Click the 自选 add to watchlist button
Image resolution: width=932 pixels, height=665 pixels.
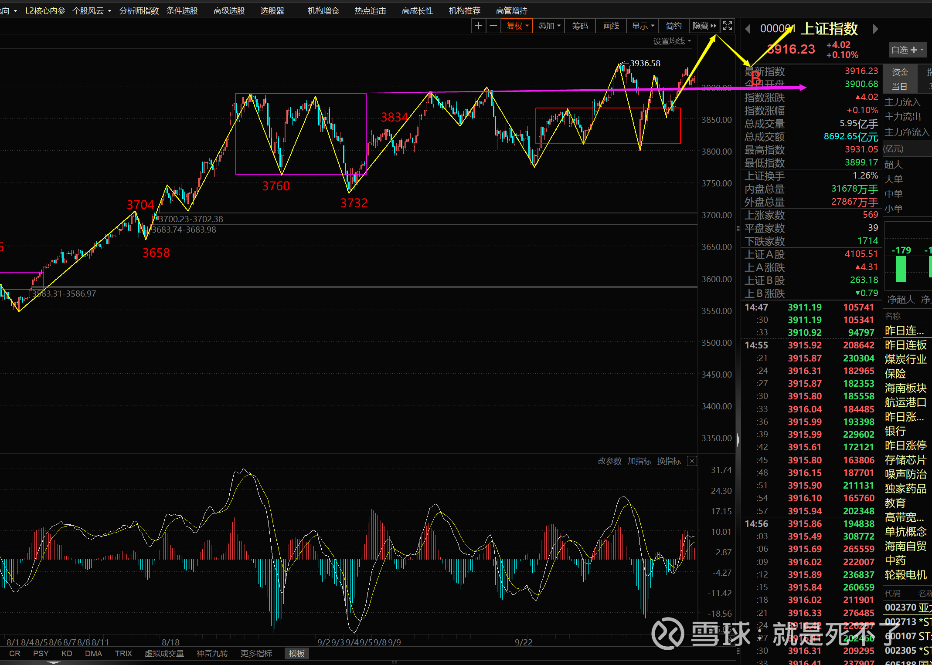(907, 50)
